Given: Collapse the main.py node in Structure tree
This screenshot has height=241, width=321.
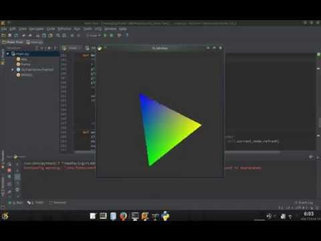Looking at the screenshot, I should click(x=8, y=54).
